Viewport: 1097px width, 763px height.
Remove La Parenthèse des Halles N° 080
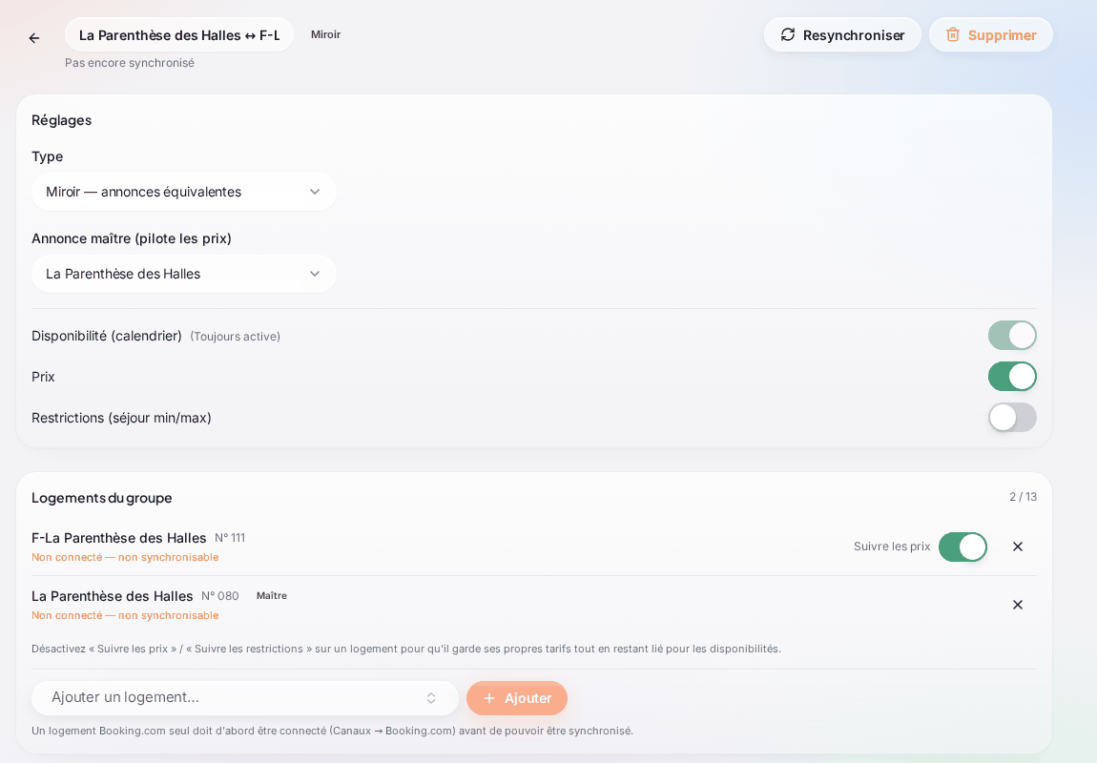(1018, 605)
